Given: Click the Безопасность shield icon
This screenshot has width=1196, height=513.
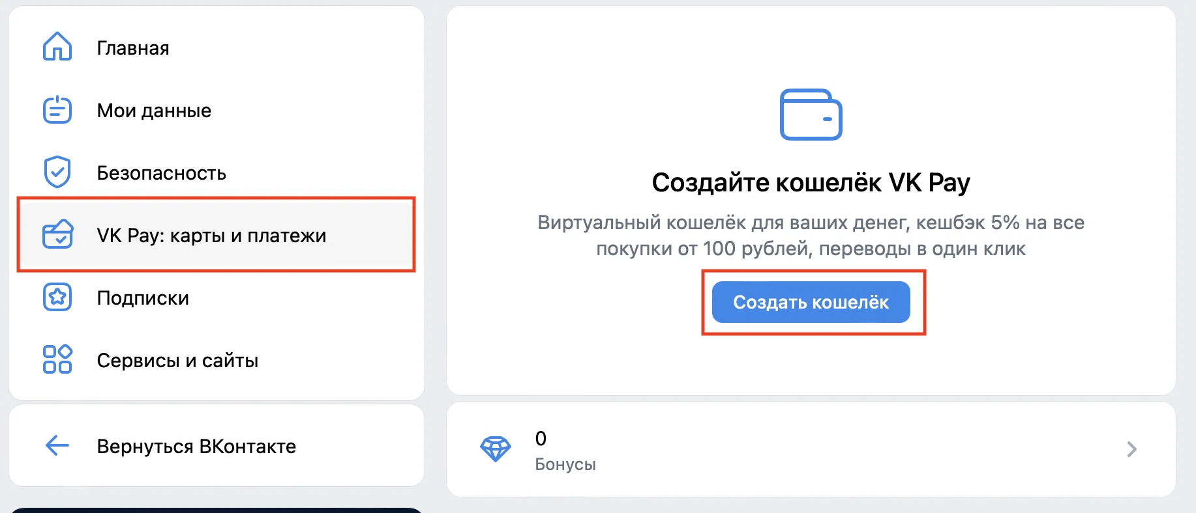Looking at the screenshot, I should tap(57, 172).
